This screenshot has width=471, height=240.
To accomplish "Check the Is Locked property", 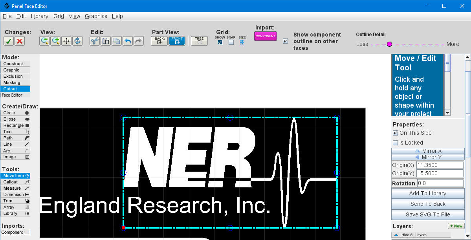I will coord(395,143).
